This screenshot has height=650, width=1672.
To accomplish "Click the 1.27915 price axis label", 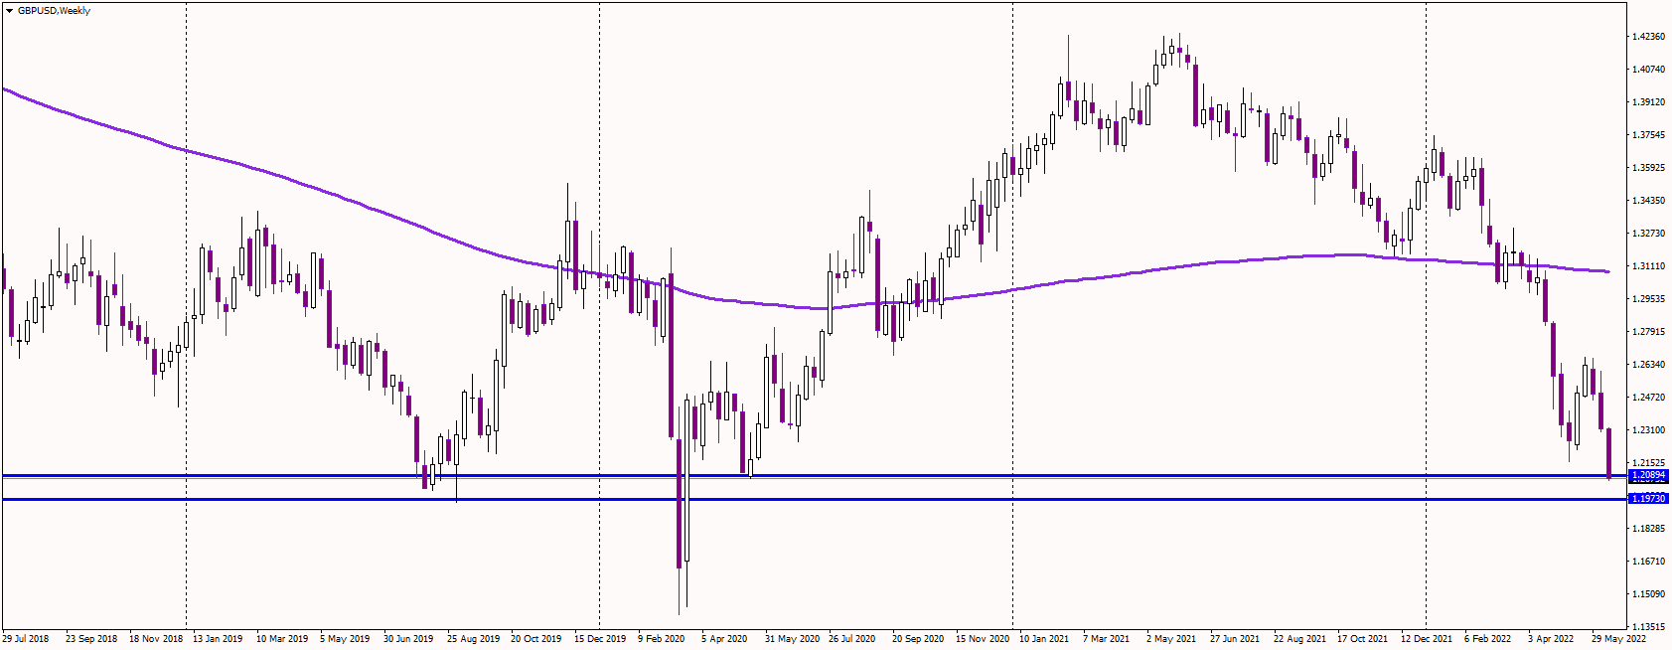I will (x=1649, y=332).
